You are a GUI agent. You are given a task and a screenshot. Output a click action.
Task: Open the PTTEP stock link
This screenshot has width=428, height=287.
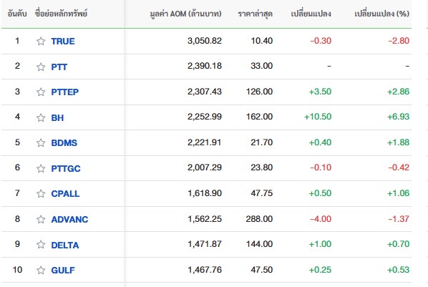point(65,92)
